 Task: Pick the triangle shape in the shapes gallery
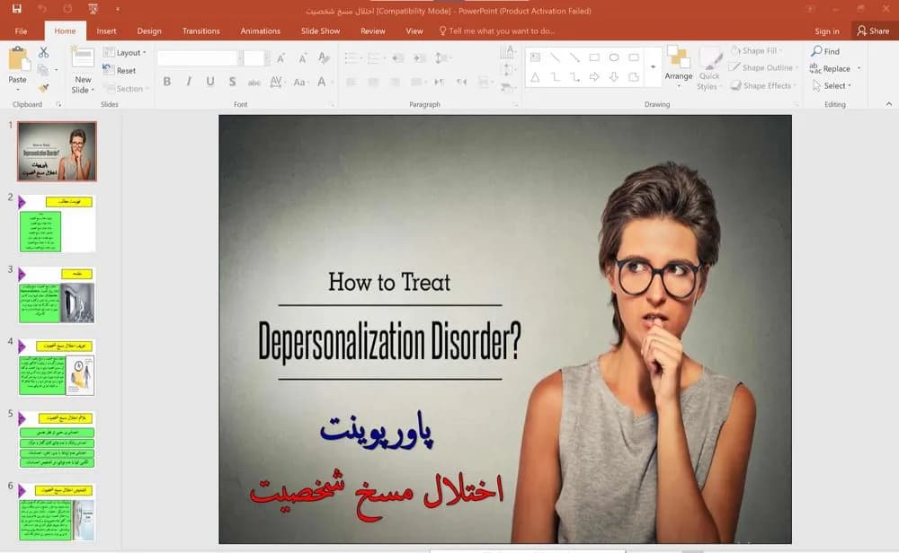pos(535,76)
